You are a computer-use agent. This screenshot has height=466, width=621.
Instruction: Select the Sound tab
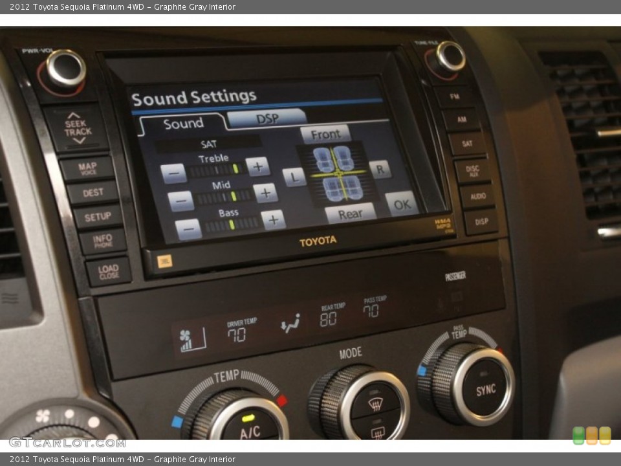click(x=183, y=124)
